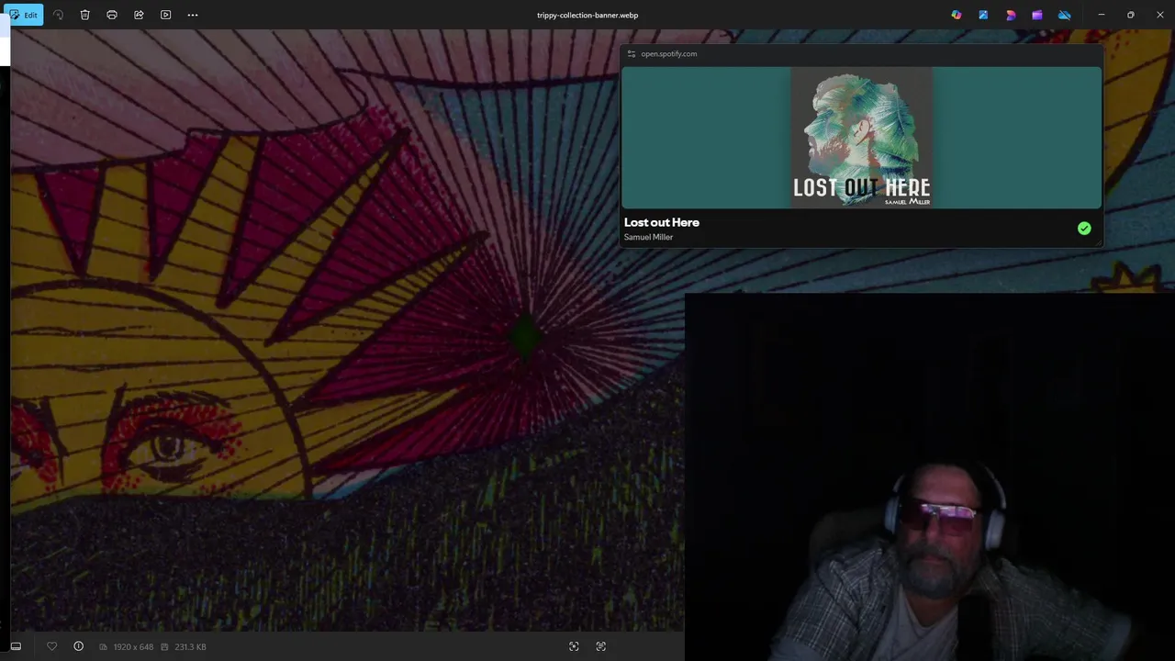Open Microsoft 365 Copilot icon in title bar

pos(957,15)
